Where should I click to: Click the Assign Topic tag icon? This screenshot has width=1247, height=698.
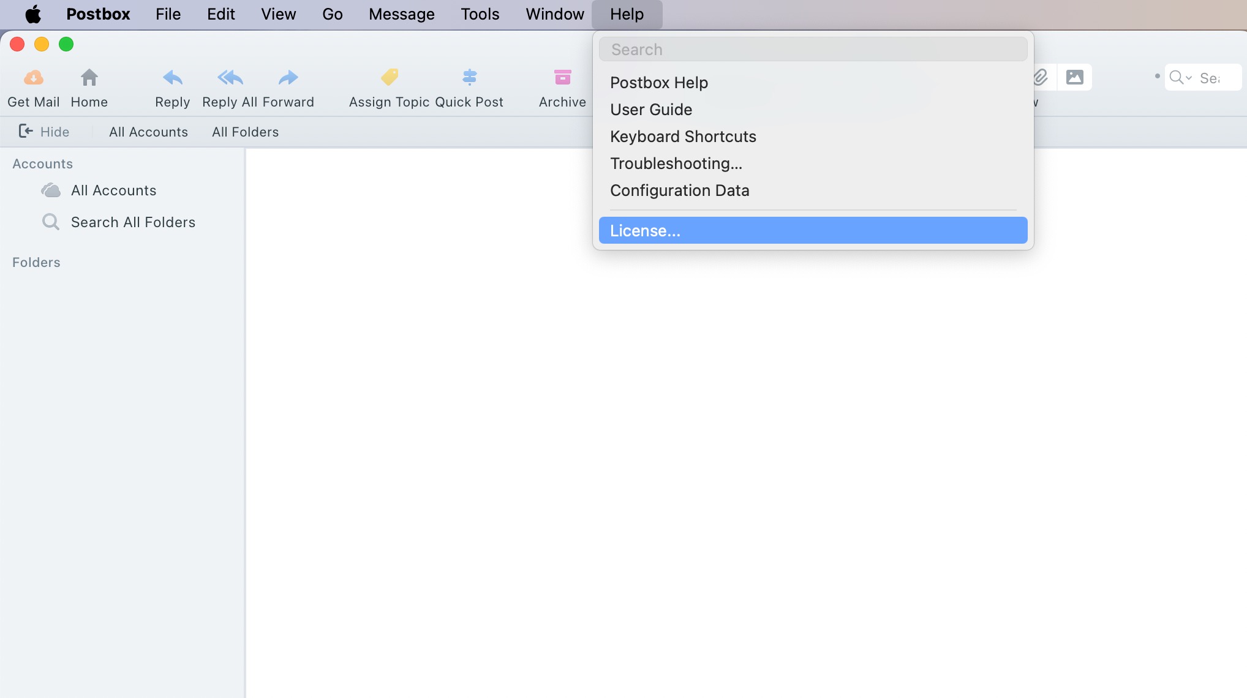[390, 77]
